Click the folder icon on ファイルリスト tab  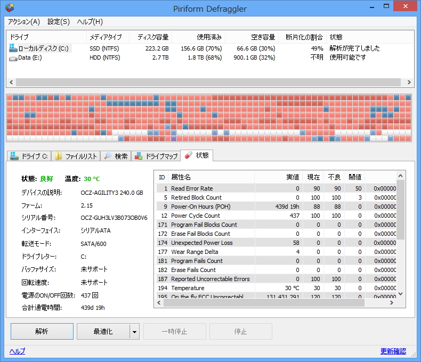pyautogui.click(x=58, y=156)
